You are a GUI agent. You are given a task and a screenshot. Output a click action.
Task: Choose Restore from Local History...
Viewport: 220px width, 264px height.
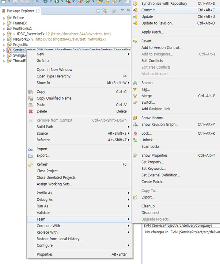coord(79,239)
